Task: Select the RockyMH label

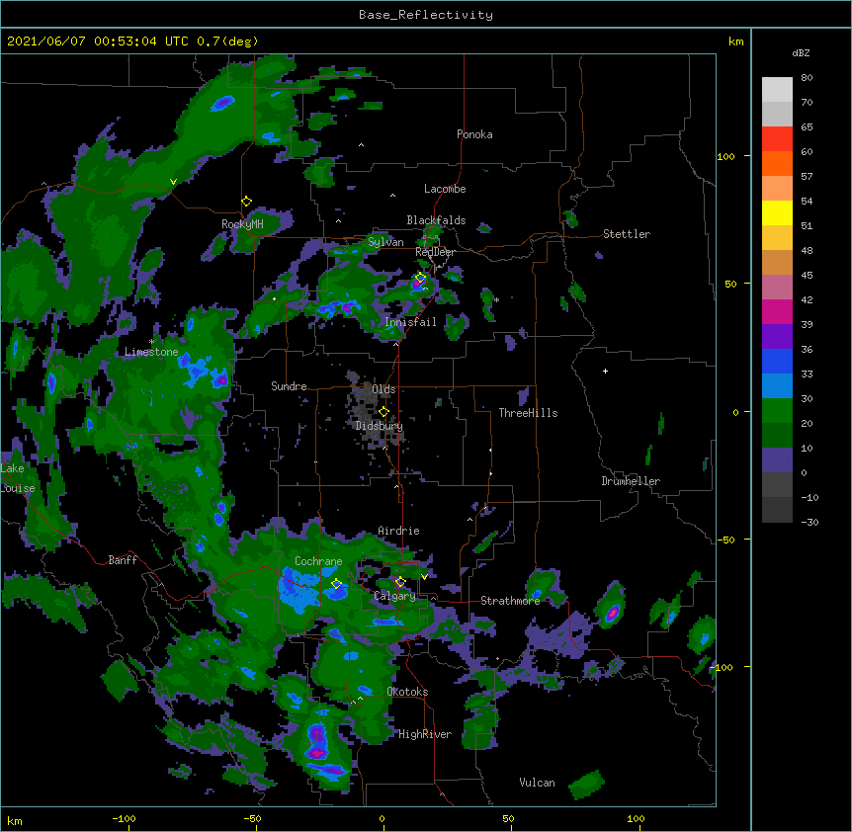Action: coord(242,224)
